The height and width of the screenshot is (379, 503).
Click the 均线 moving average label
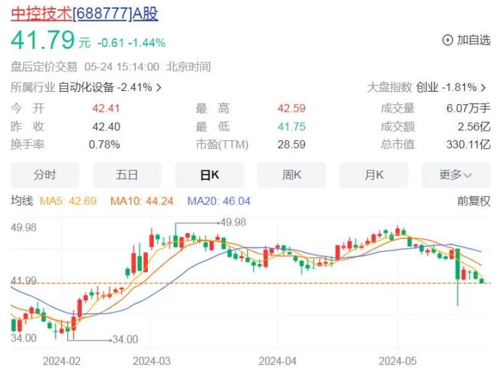pos(22,201)
